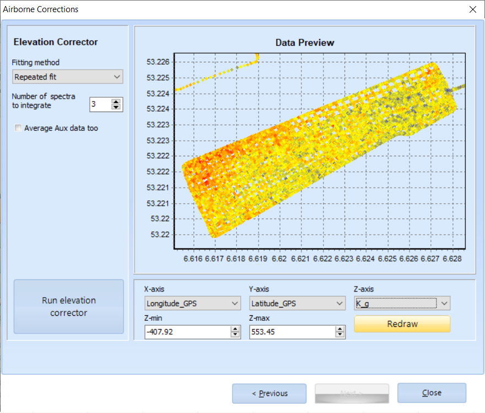Dismiss the Airborne Corrections dialog with X
The width and height of the screenshot is (485, 413).
click(x=472, y=9)
